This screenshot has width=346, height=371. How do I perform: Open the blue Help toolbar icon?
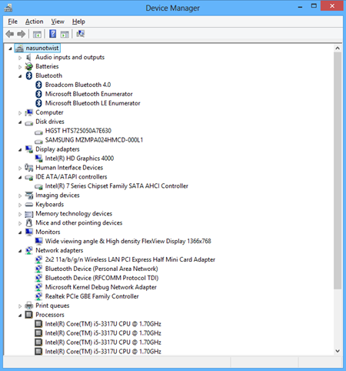pos(53,34)
